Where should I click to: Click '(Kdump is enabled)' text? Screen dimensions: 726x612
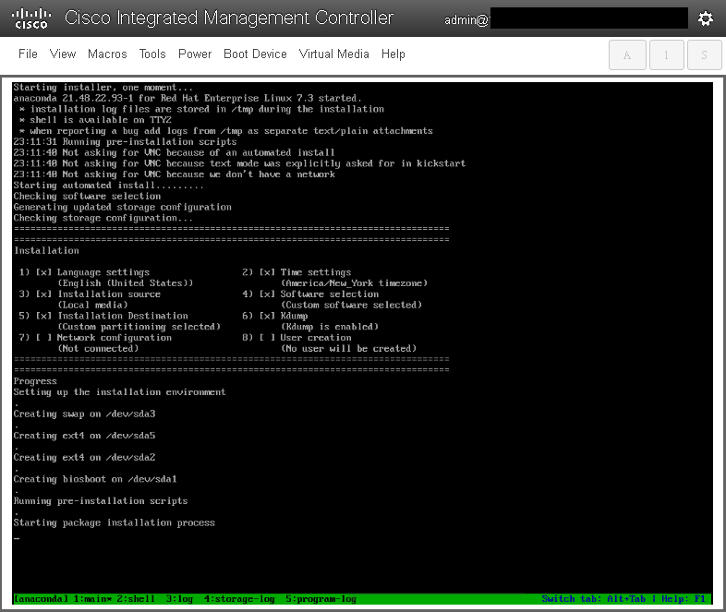pyautogui.click(x=330, y=327)
